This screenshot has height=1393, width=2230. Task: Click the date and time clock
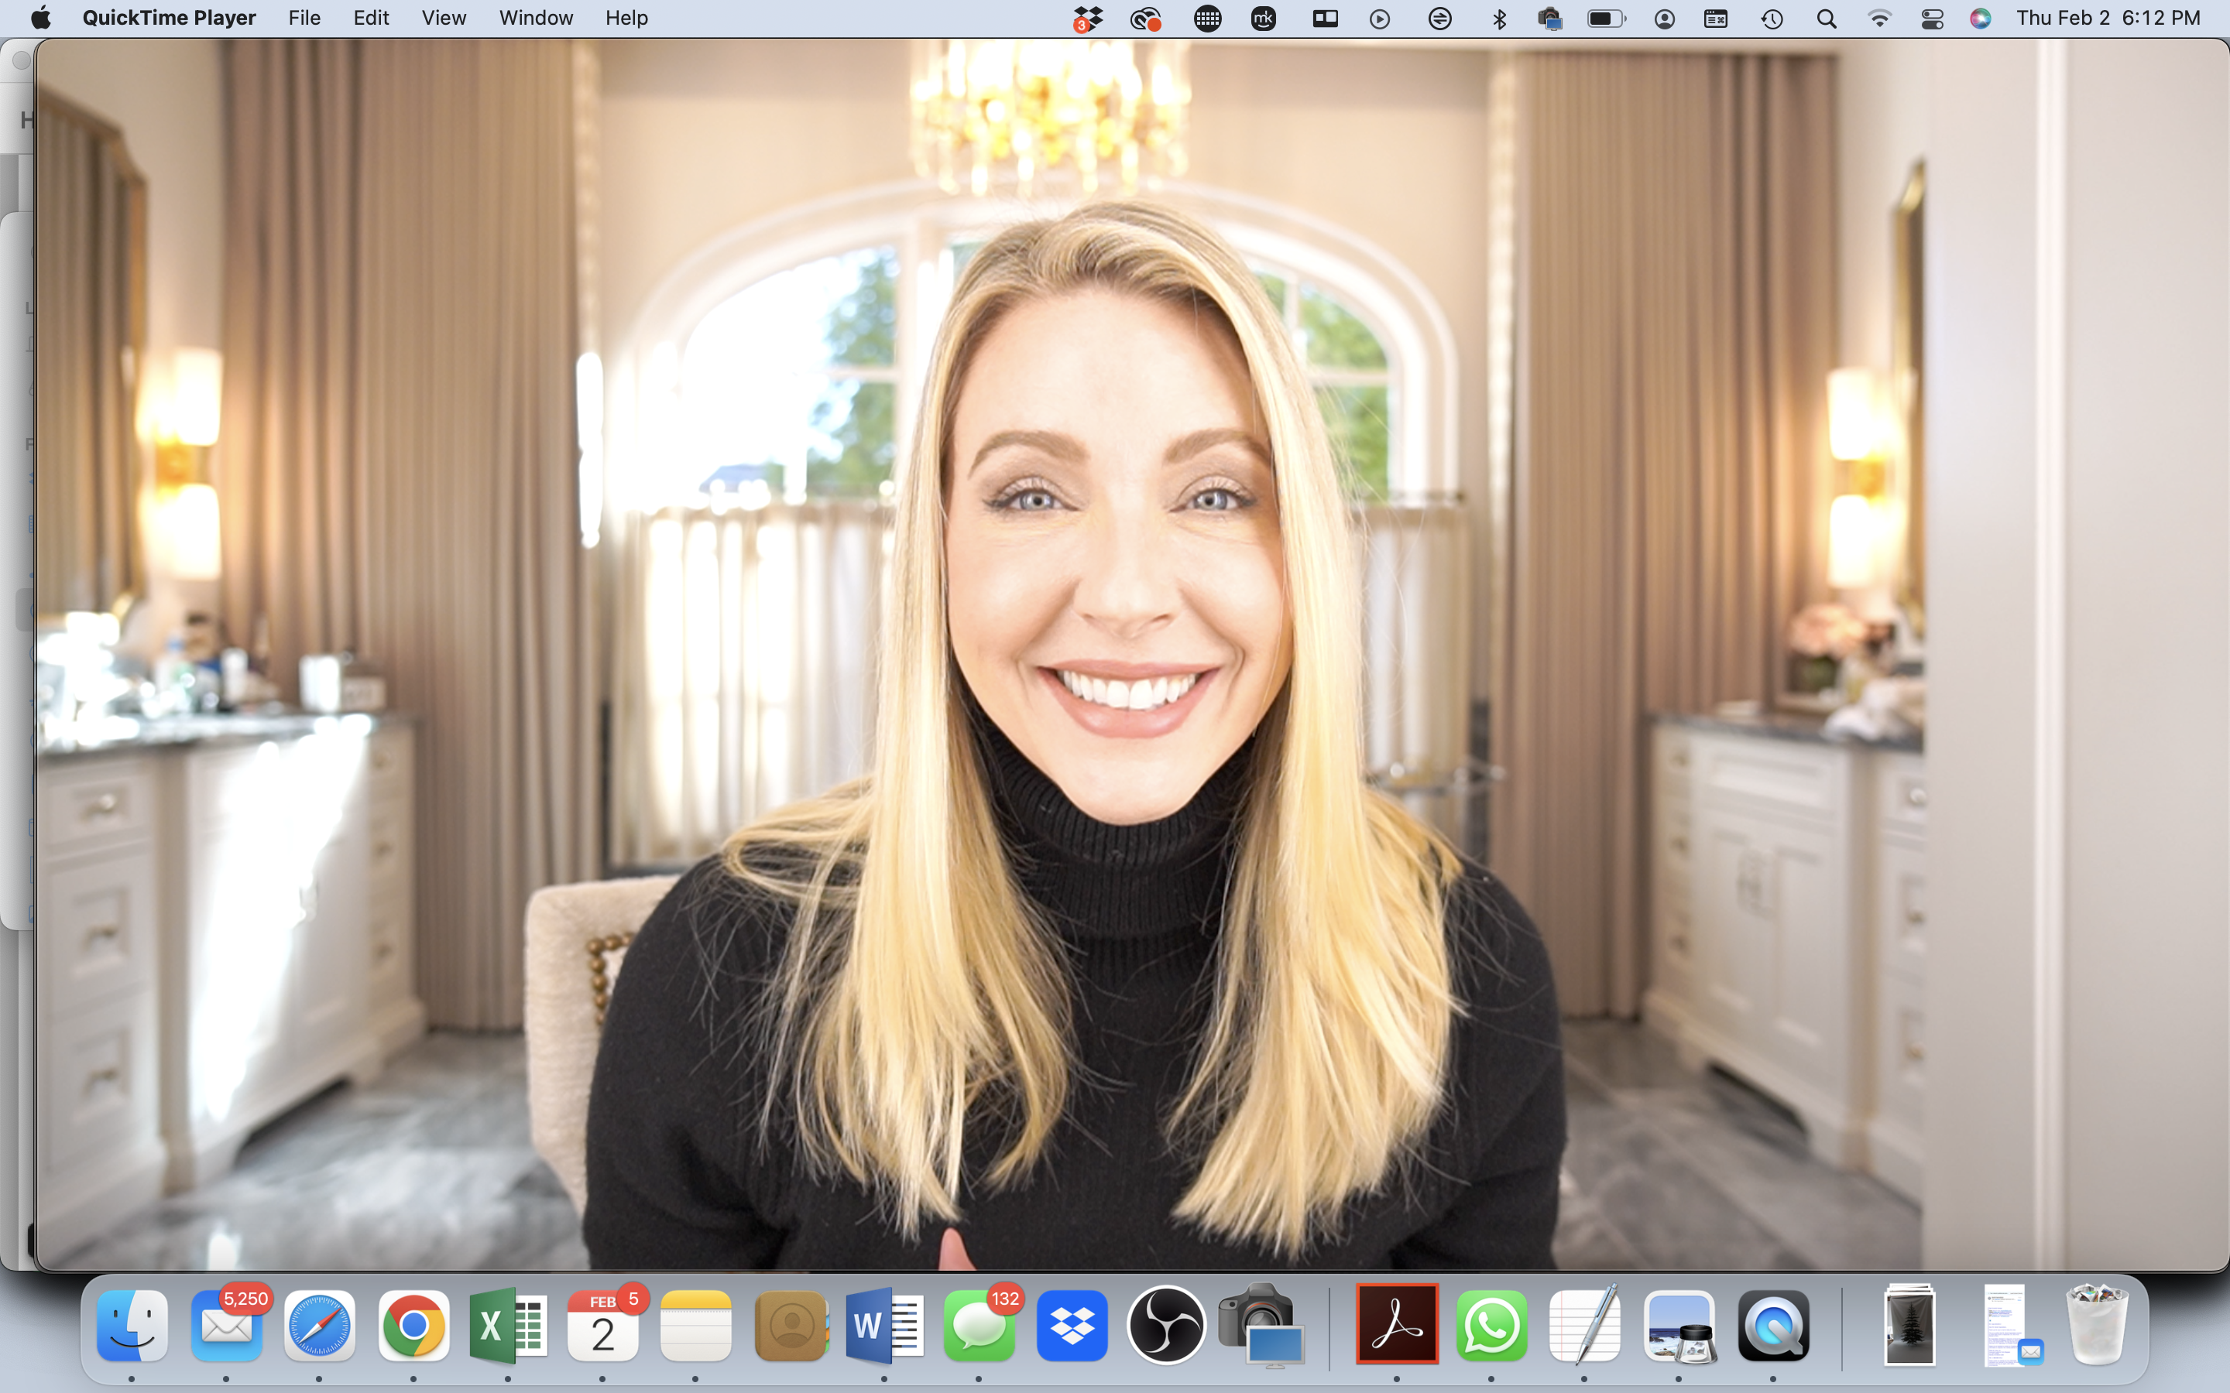[x=2108, y=19]
